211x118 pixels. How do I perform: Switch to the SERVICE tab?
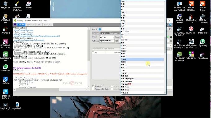coord(30,25)
